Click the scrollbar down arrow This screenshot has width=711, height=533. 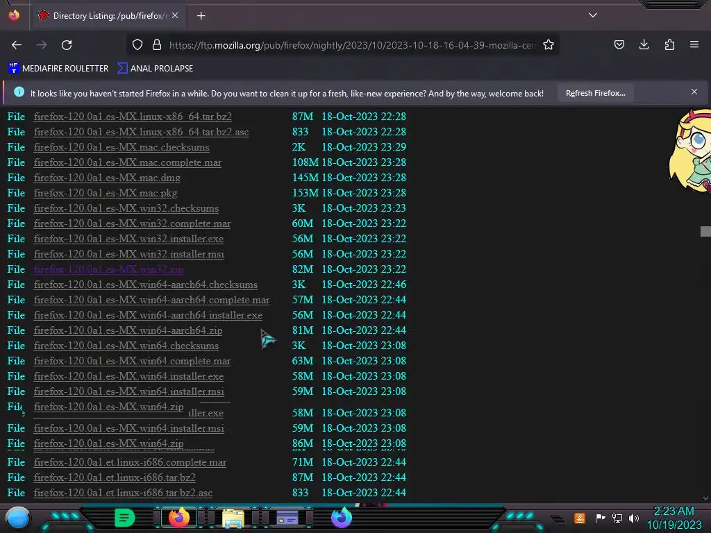(x=705, y=498)
